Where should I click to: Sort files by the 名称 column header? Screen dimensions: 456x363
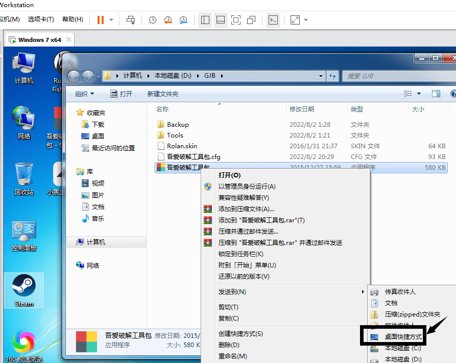click(x=162, y=109)
